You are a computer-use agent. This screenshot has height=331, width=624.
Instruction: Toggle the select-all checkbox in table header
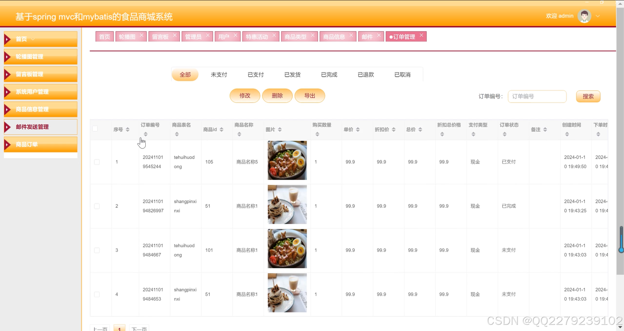95,128
